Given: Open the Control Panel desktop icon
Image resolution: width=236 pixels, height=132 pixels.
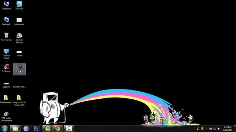Looking at the screenshot, I should point(6,54).
